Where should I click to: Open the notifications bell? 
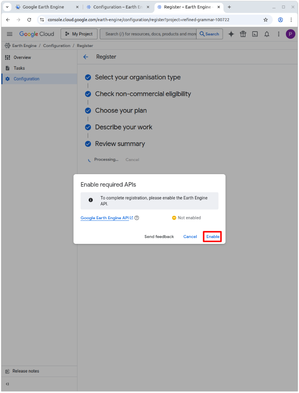click(x=267, y=34)
